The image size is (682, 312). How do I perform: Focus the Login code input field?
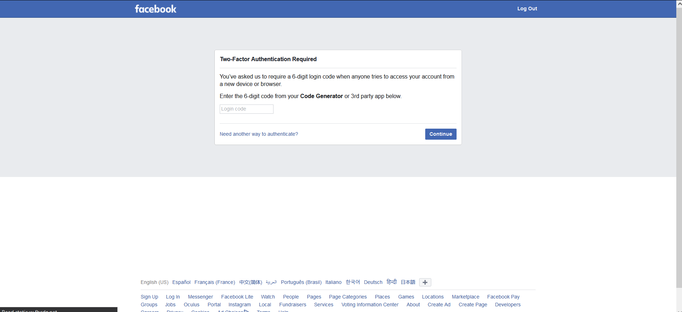246,109
